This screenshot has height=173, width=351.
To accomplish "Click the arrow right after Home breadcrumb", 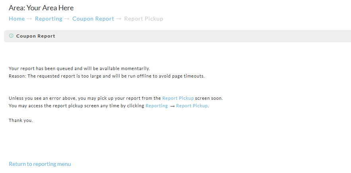I will tap(29, 19).
